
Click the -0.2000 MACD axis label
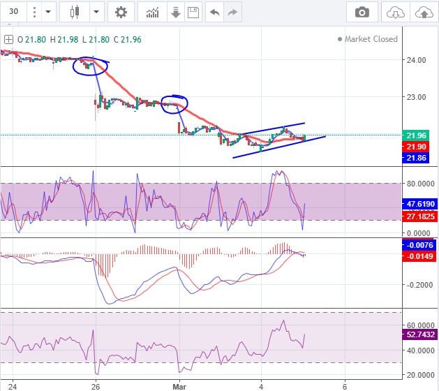click(x=419, y=285)
